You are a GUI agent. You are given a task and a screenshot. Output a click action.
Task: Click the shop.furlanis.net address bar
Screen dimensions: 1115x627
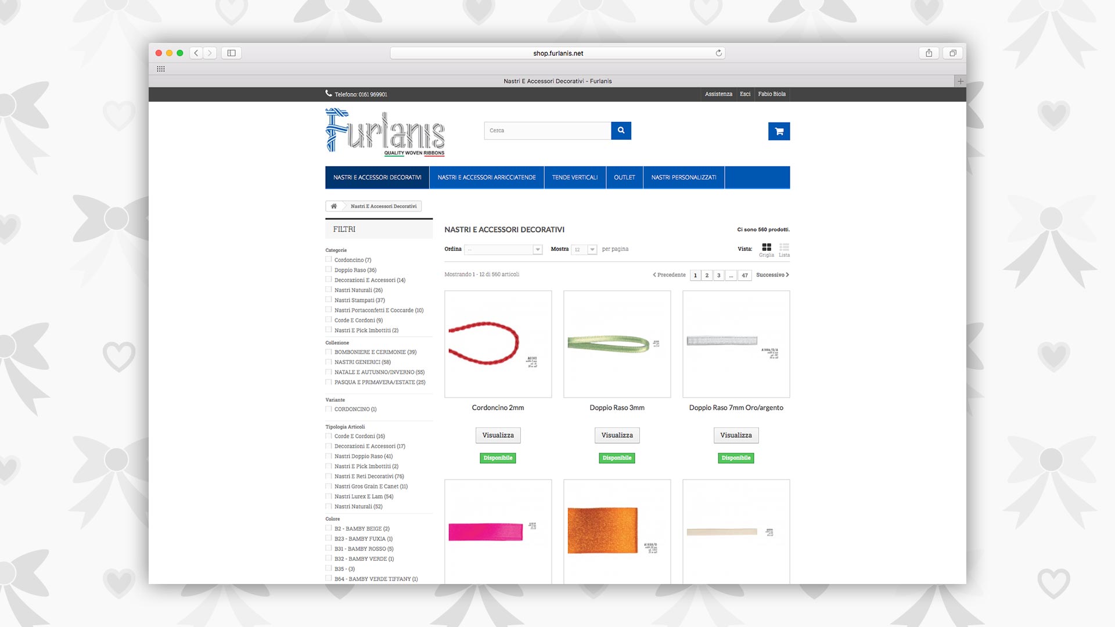pyautogui.click(x=557, y=53)
